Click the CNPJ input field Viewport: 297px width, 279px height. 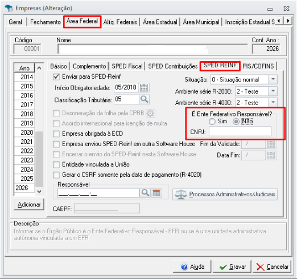(240, 132)
